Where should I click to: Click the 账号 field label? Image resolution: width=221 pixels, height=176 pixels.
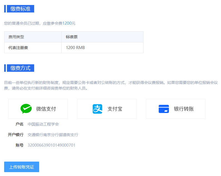pyautogui.click(x=19, y=145)
